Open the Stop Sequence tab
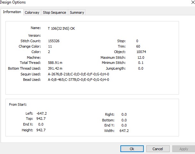 [x=54, y=12]
